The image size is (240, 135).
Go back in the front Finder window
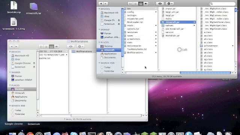coord(101,3)
